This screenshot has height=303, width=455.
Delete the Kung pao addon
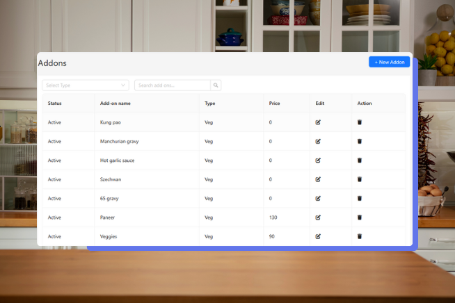[360, 122]
